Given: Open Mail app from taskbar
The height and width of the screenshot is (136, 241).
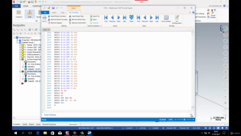Looking at the screenshot, I should coord(60,133).
